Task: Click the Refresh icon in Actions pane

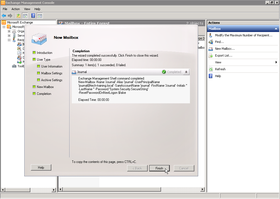Action: 211,69
